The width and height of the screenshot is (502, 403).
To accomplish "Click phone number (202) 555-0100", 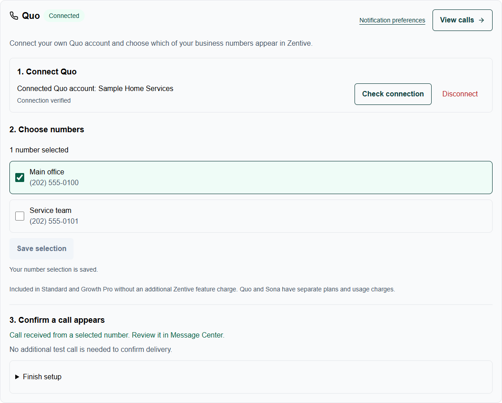I will pos(54,182).
